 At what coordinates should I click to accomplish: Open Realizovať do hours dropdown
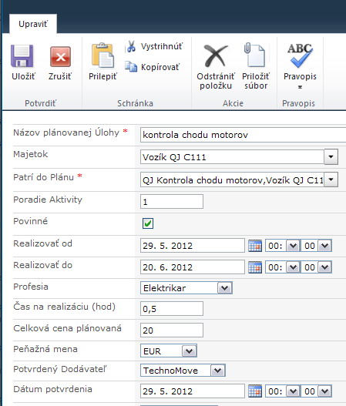(x=293, y=267)
